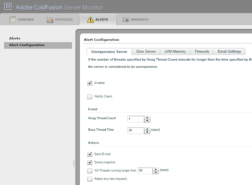Enable Kill Threads running longer than
This screenshot has height=185, width=252.
pyautogui.click(x=90, y=171)
